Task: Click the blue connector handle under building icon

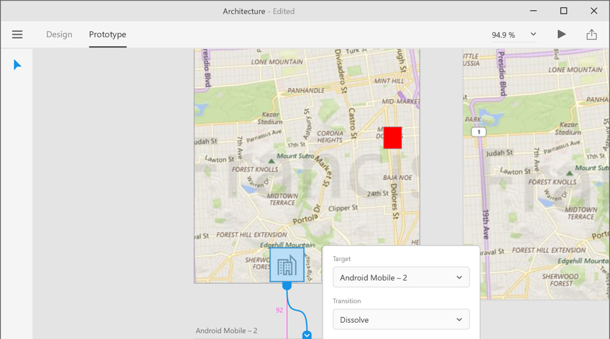Action: coord(287,286)
